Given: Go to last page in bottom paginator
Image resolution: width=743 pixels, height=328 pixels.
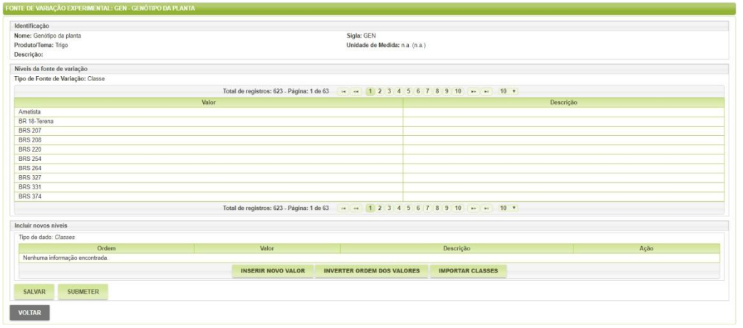Looking at the screenshot, I should [x=486, y=208].
